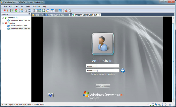Viewport: 176px width, 107px height.
Task: Click the vertical scrollbar down arrow
Action: 173,101
